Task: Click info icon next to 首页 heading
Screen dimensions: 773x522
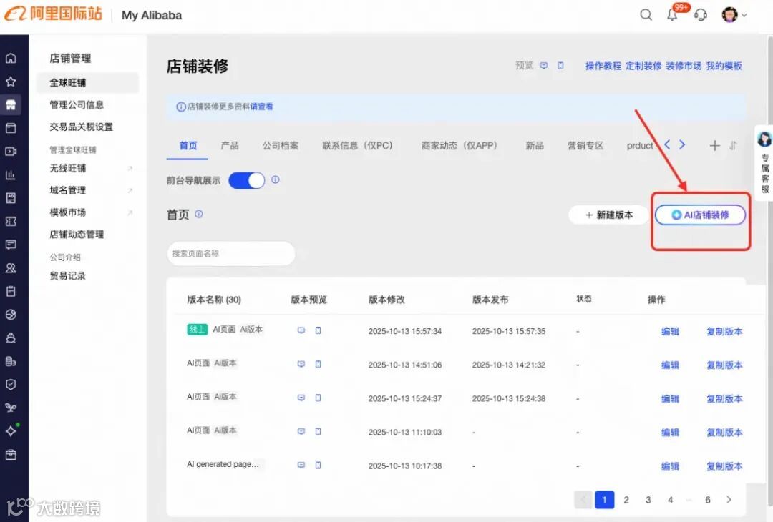Action: click(x=199, y=214)
